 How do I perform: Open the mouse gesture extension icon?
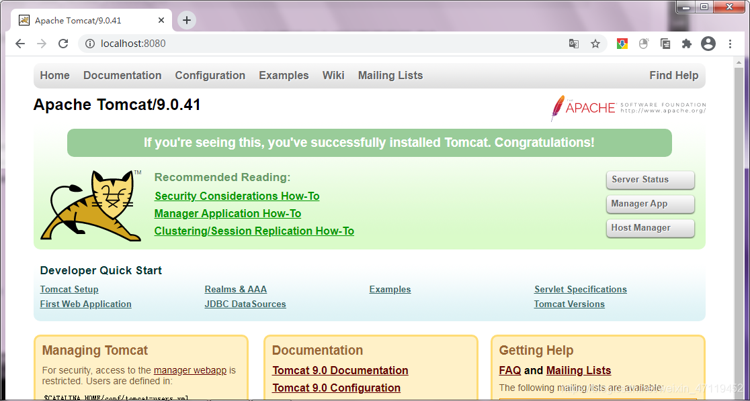644,44
